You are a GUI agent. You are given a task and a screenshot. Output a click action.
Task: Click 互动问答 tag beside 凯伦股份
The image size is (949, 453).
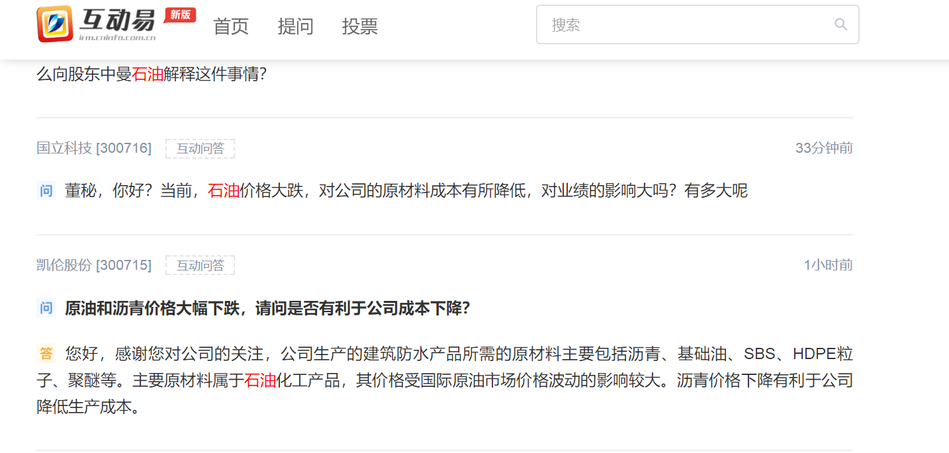tap(201, 266)
